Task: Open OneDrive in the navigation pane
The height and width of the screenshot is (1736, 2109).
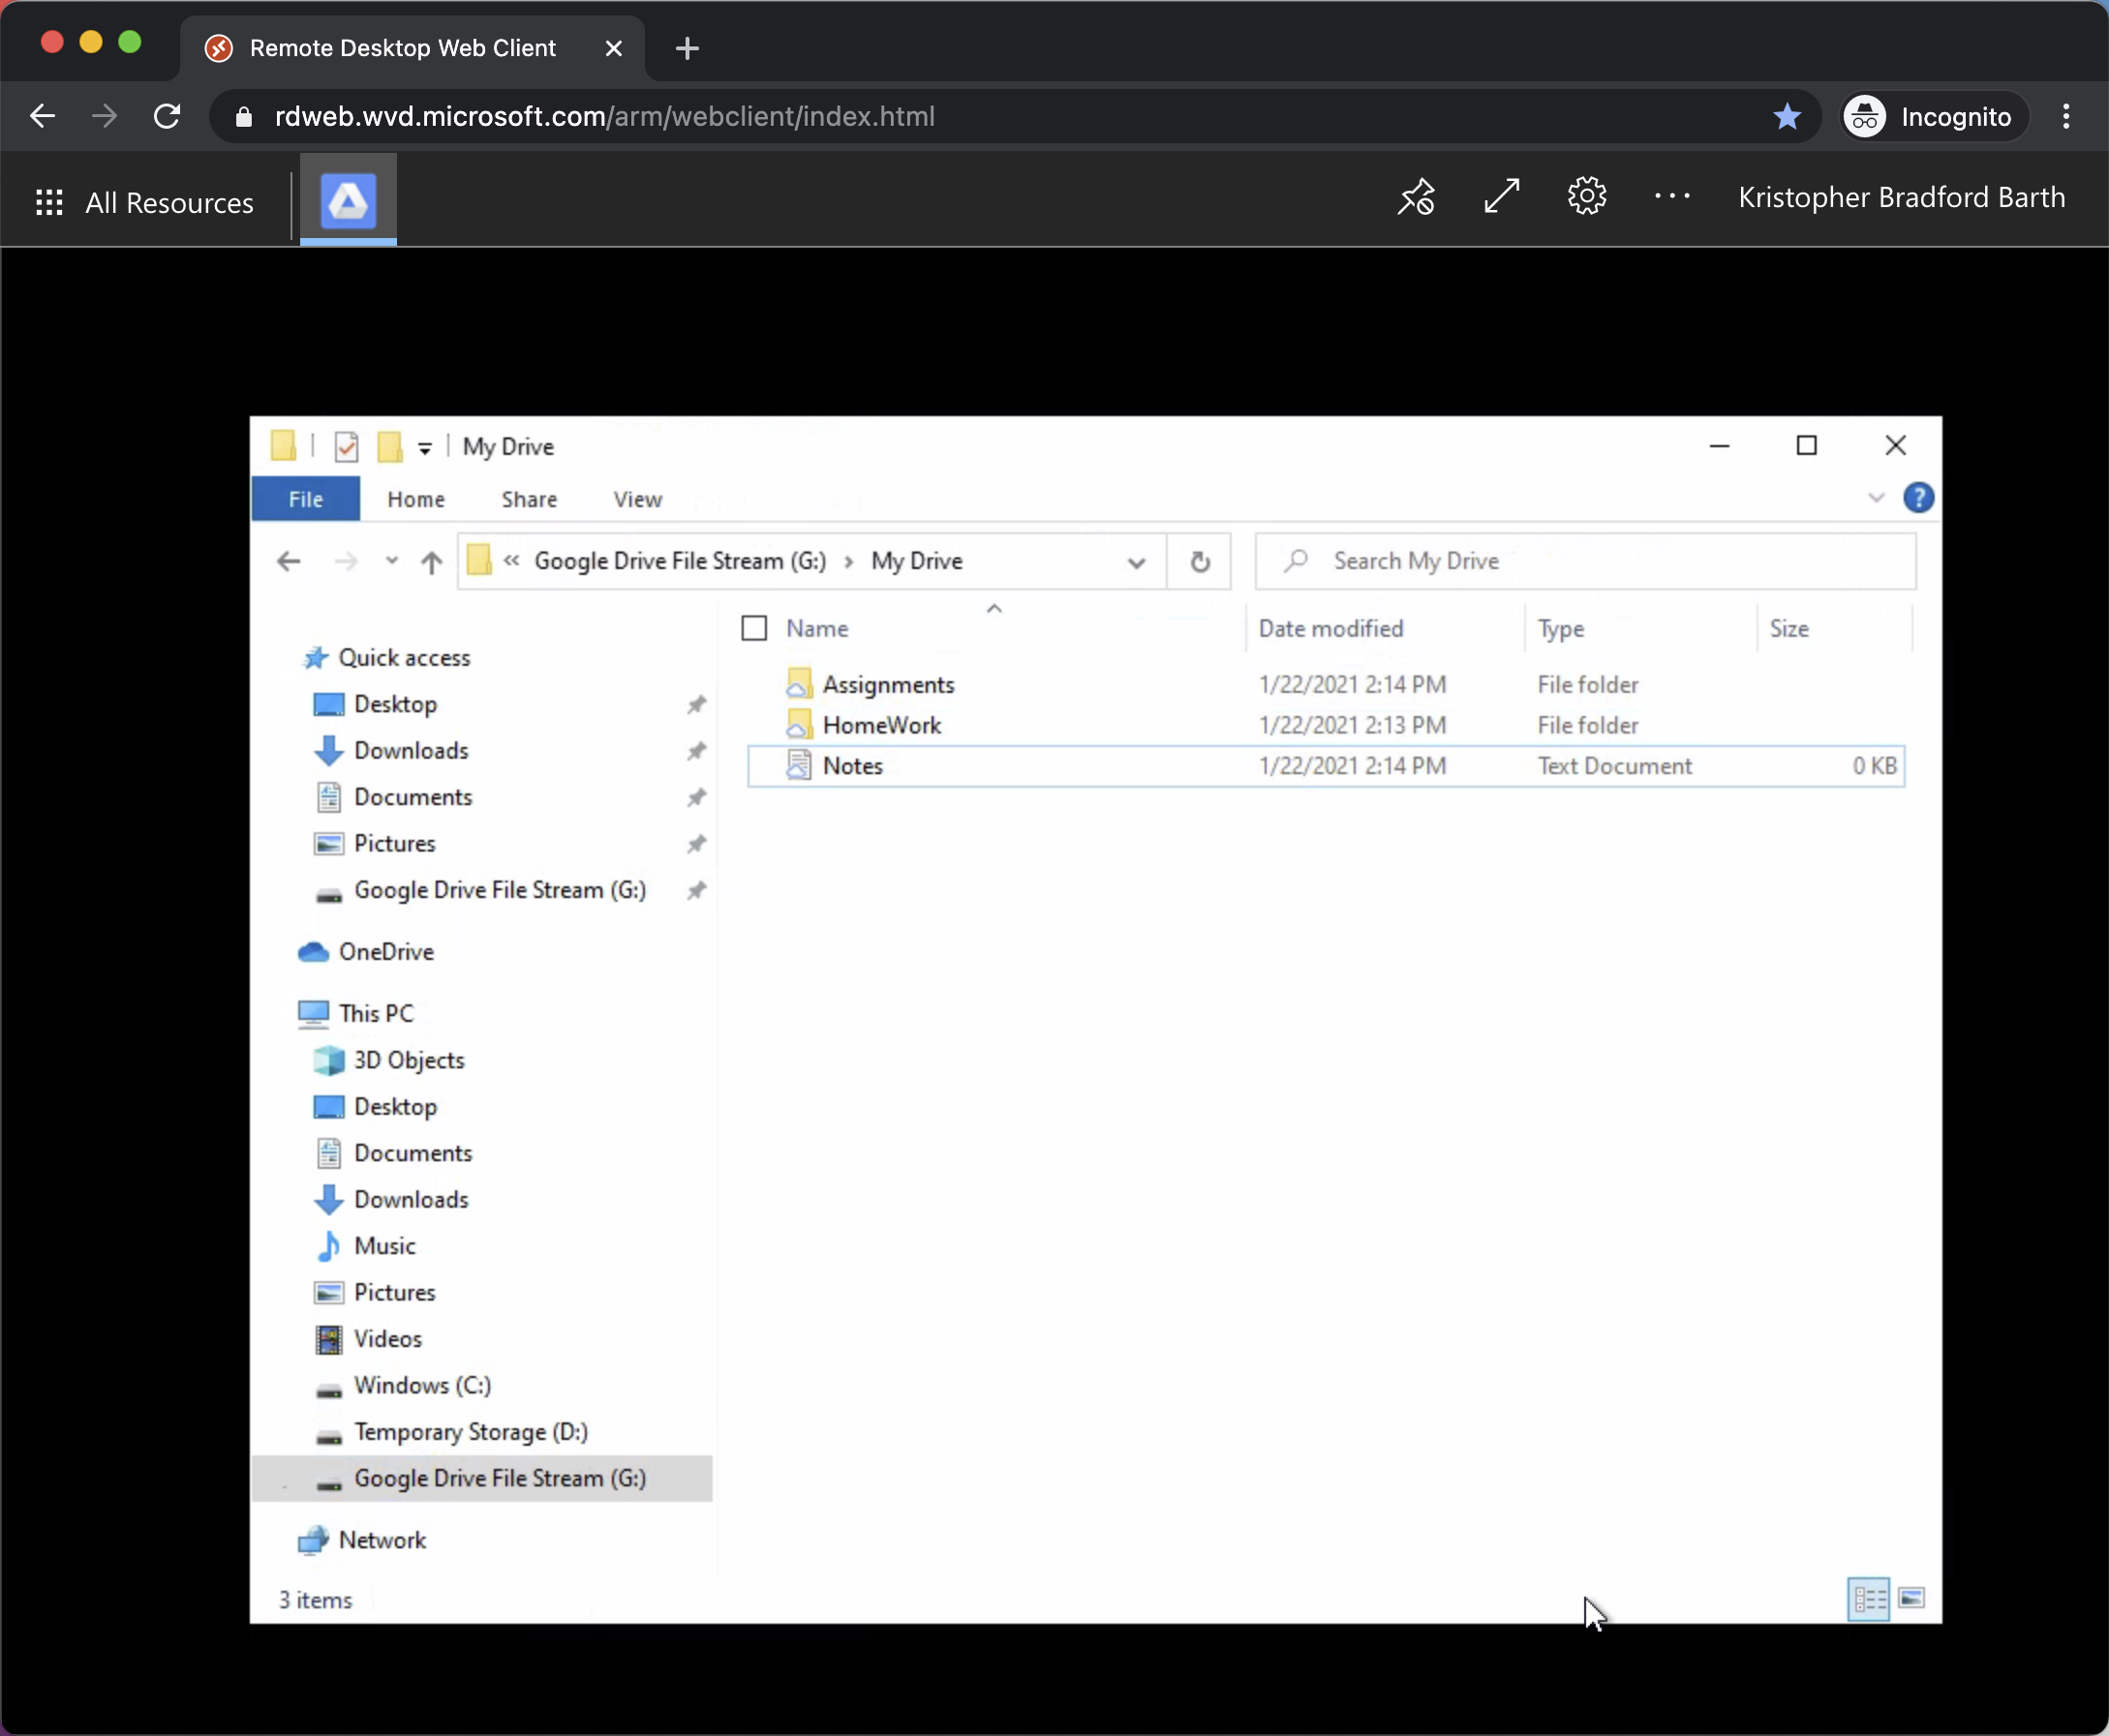Action: coord(385,952)
